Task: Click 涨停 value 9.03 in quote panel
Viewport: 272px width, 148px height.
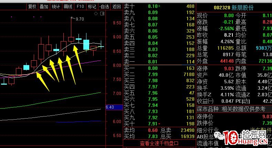Action: coord(229,69)
